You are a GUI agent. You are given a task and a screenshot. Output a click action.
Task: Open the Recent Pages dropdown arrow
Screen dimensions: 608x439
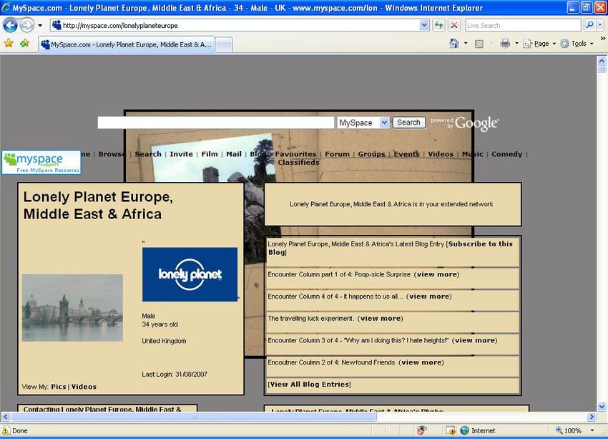pos(40,26)
